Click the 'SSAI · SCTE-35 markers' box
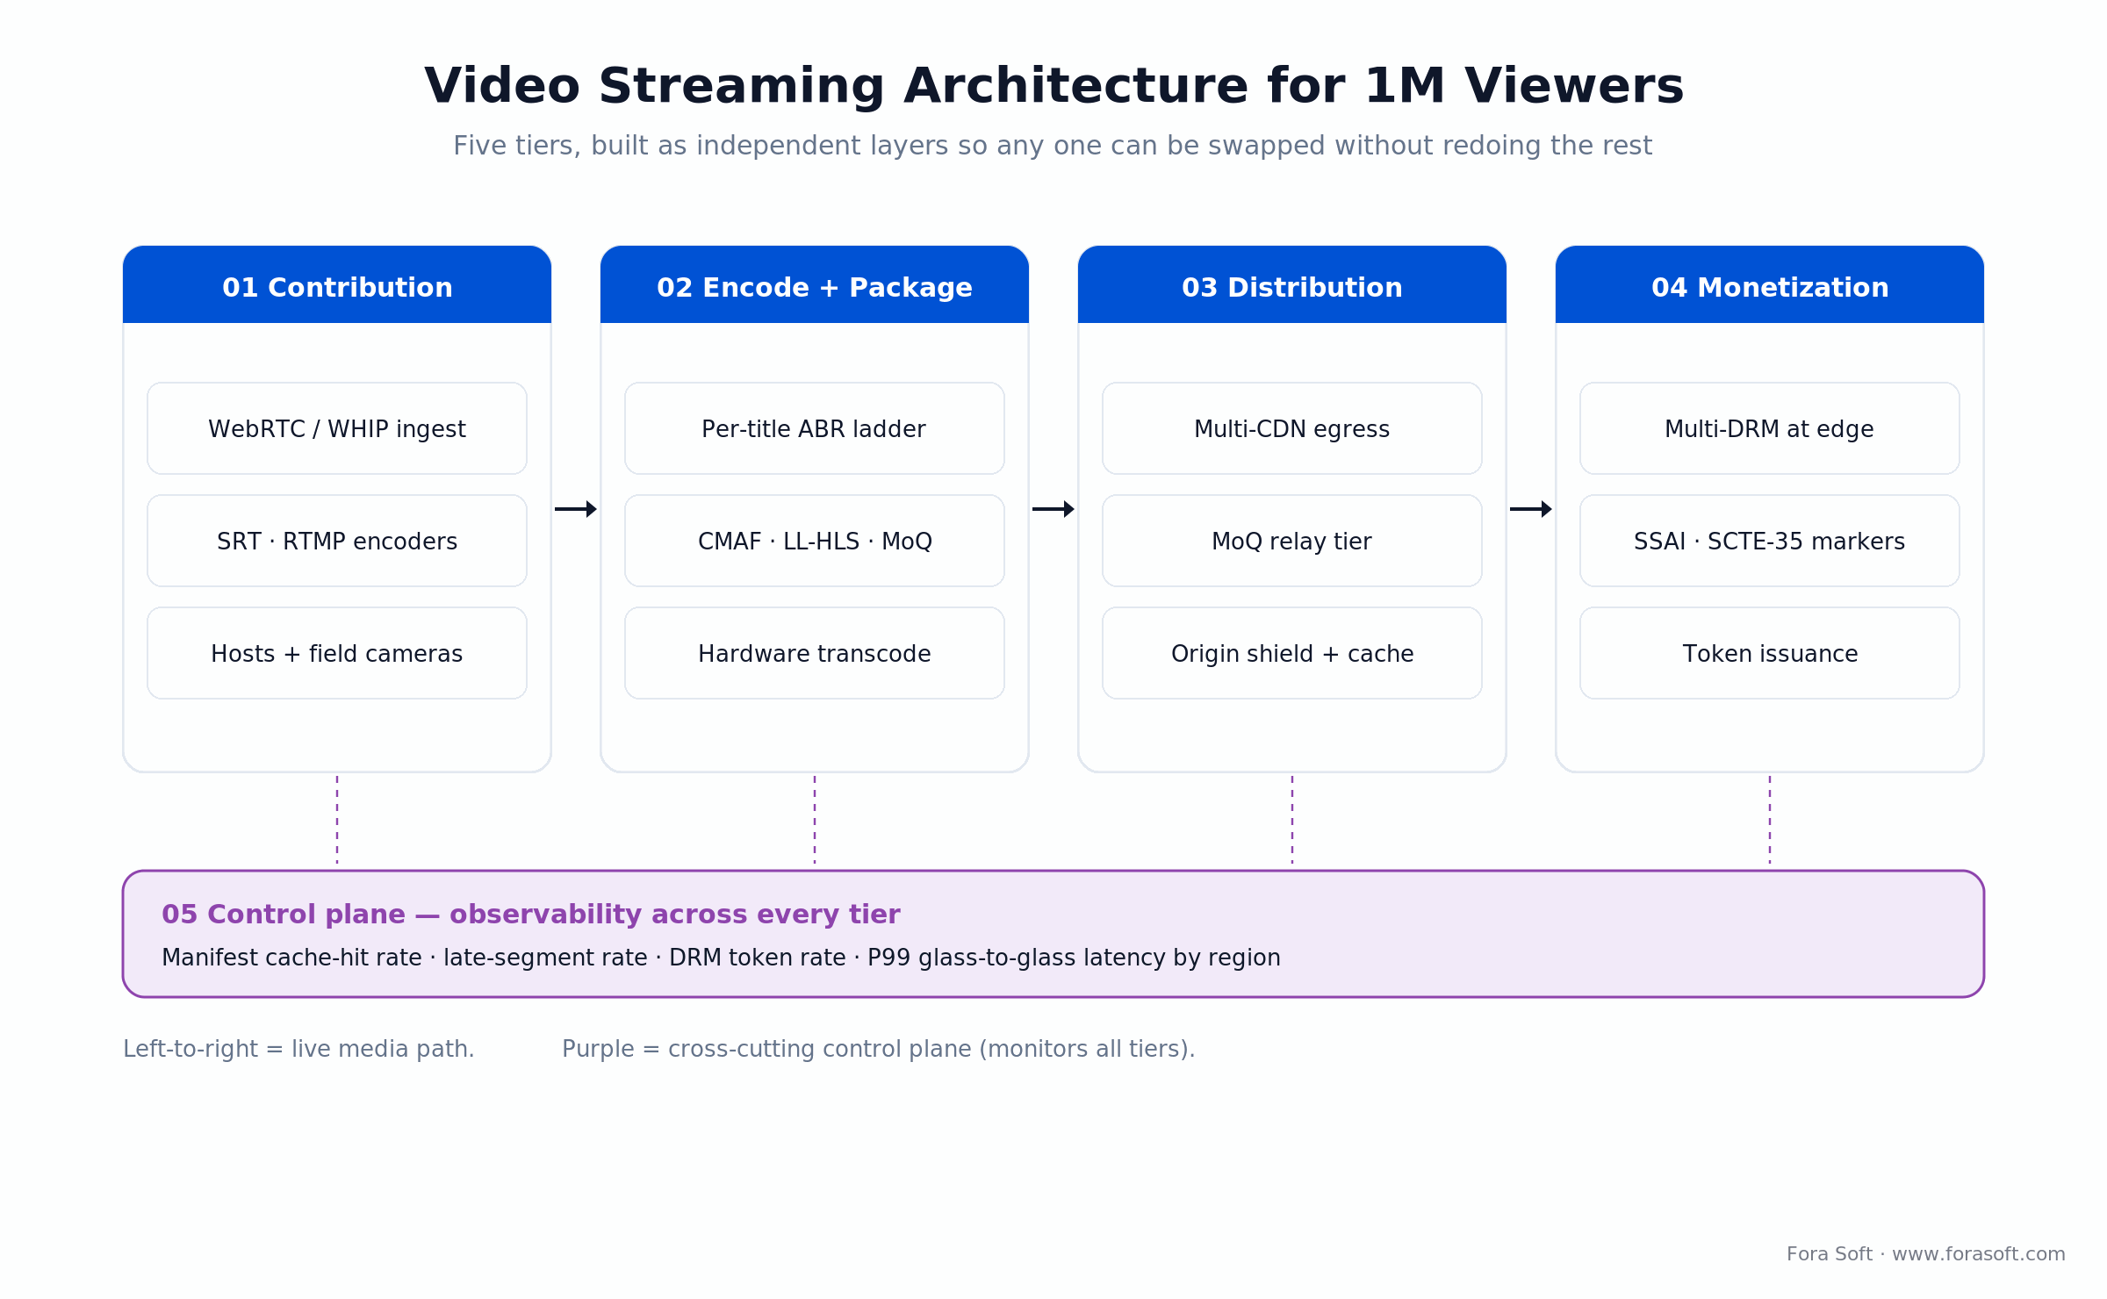The width and height of the screenshot is (2107, 1299). pos(1770,541)
